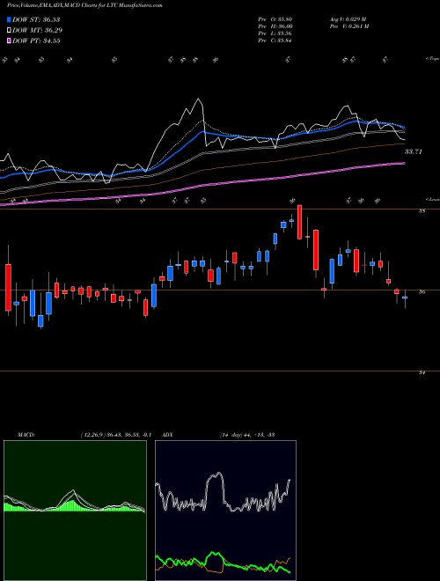
Task: Click the 35.71 price label on EMA chart
Action: (x=414, y=151)
